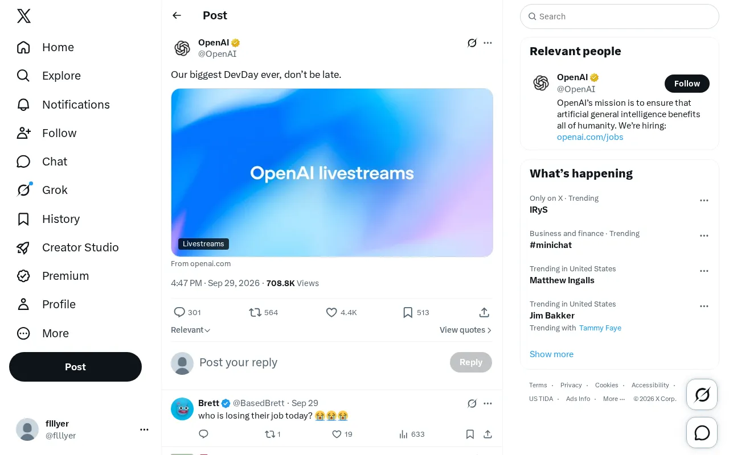Open account menu next to flllyer
This screenshot has width=729, height=455.
pos(144,429)
